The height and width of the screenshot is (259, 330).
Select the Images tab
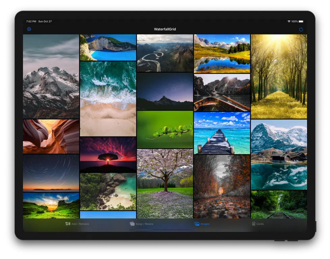[x=202, y=224]
